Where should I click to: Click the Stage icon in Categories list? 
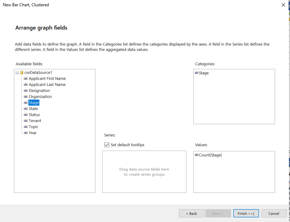click(x=196, y=73)
